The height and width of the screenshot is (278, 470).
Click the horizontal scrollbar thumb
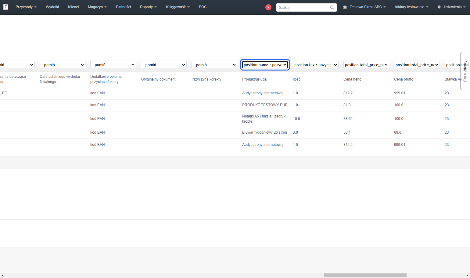click(x=365, y=275)
